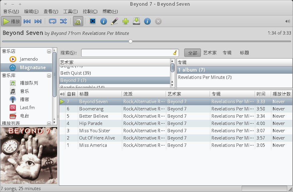The image size is (293, 192).
Task: Click the pencil edit icon on the toolbar
Action: coord(115,21)
